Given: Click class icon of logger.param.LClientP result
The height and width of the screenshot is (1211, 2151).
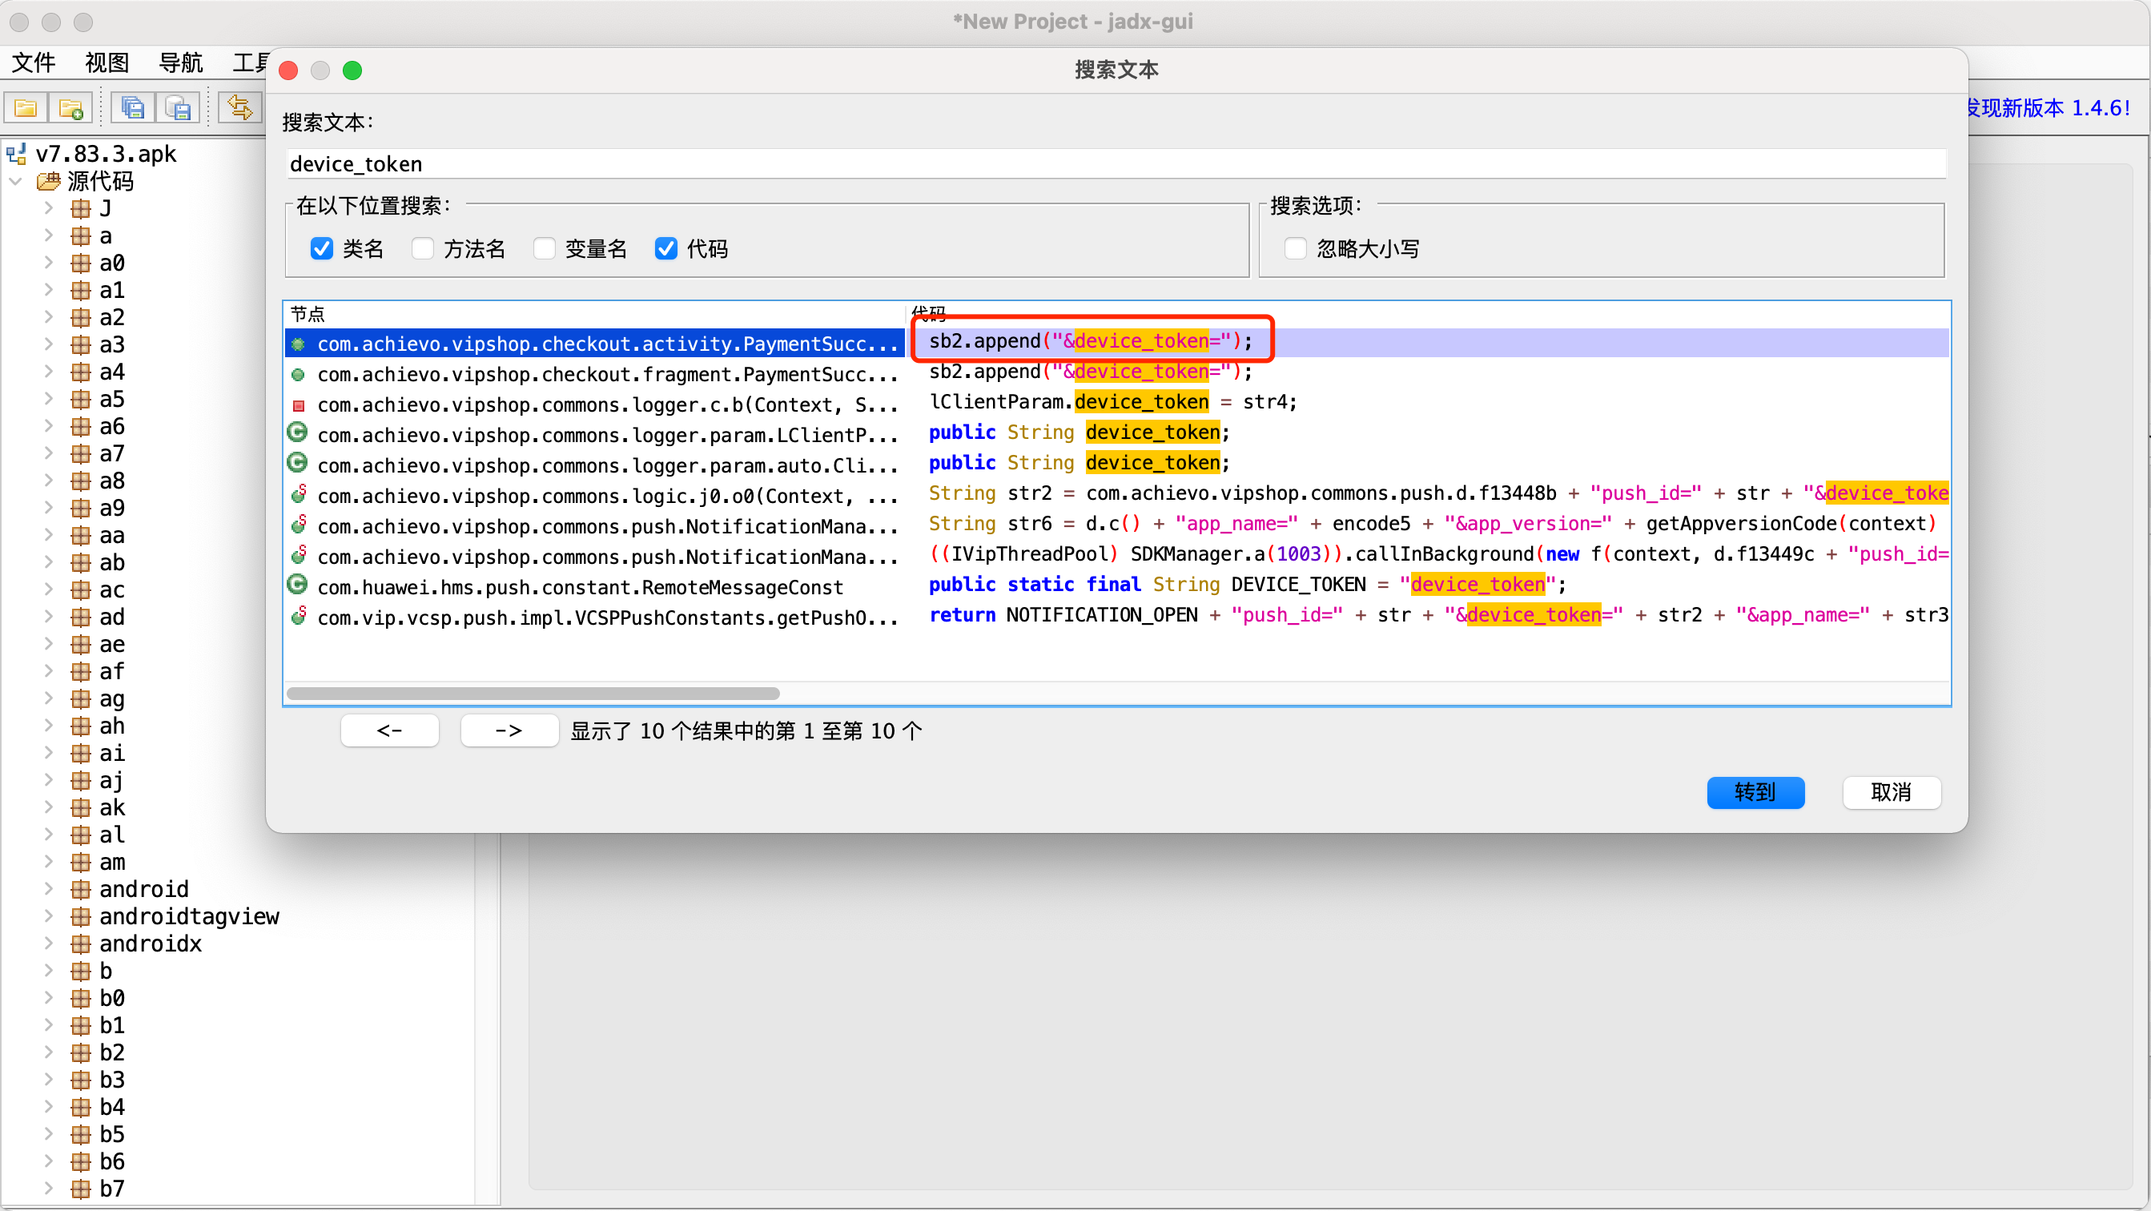Looking at the screenshot, I should point(297,432).
